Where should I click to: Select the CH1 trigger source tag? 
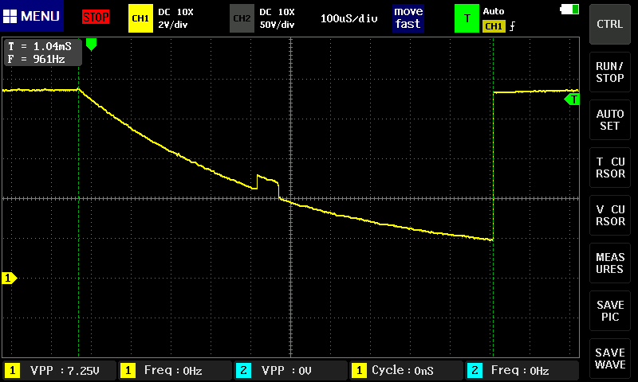(x=494, y=26)
